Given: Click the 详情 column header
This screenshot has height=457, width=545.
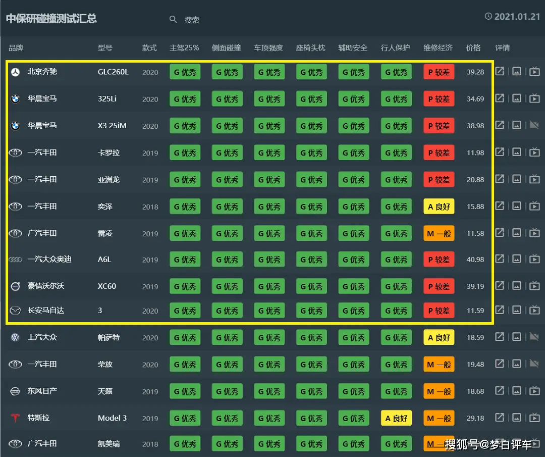Looking at the screenshot, I should click(x=502, y=47).
